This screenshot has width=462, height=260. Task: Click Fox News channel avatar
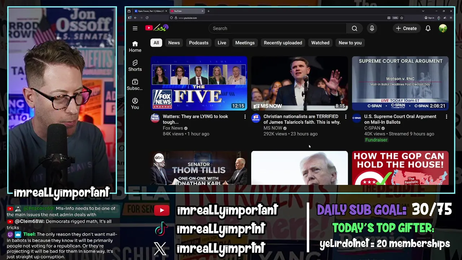click(155, 118)
